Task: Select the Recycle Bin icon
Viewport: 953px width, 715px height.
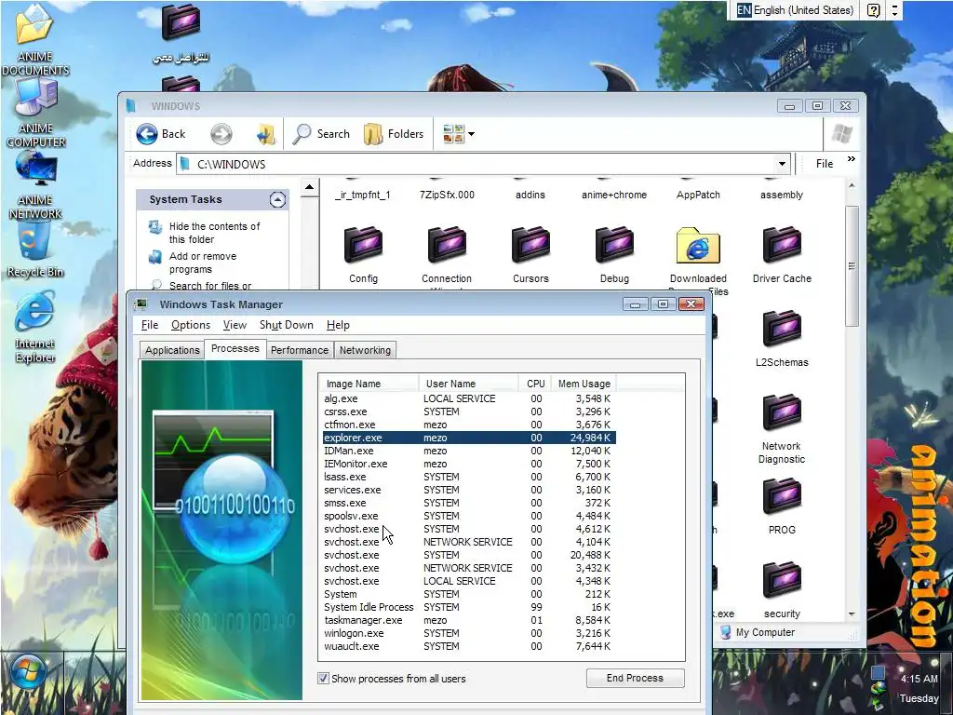Action: [x=34, y=250]
